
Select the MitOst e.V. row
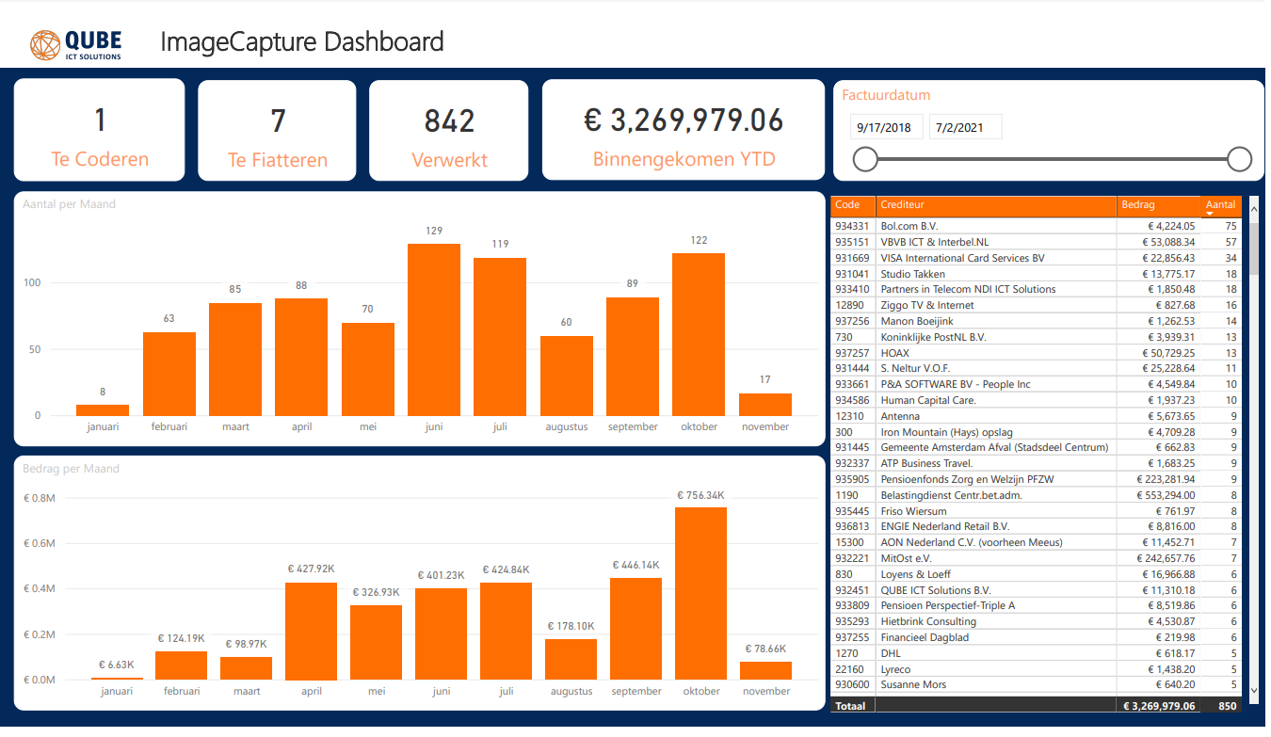point(1036,558)
